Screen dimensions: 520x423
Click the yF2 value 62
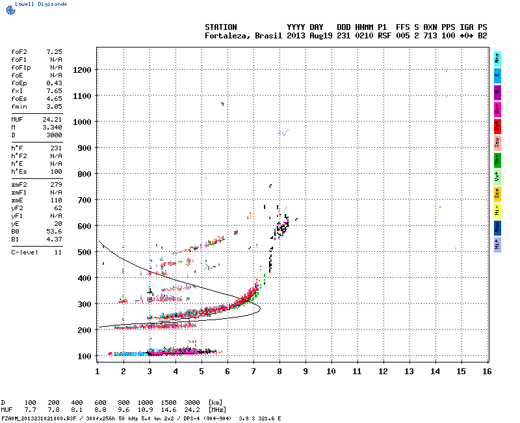[58, 208]
